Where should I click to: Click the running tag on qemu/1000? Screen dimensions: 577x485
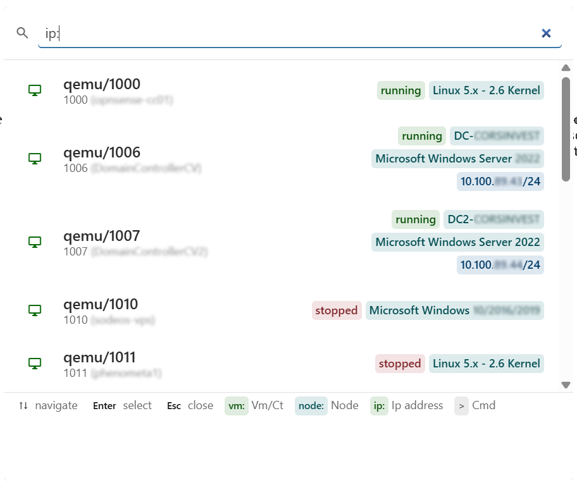pos(400,90)
